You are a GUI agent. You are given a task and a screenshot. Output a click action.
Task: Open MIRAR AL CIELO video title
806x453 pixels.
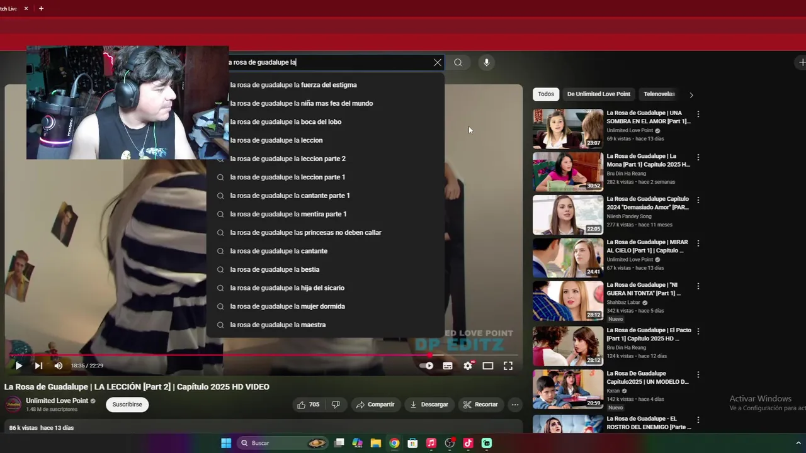click(x=647, y=246)
